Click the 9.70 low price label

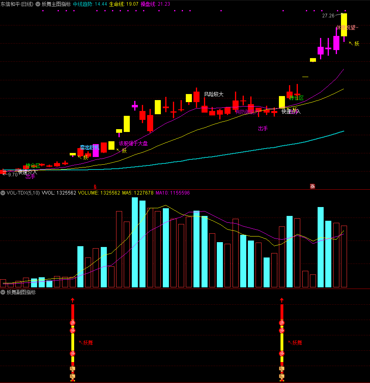(12, 175)
